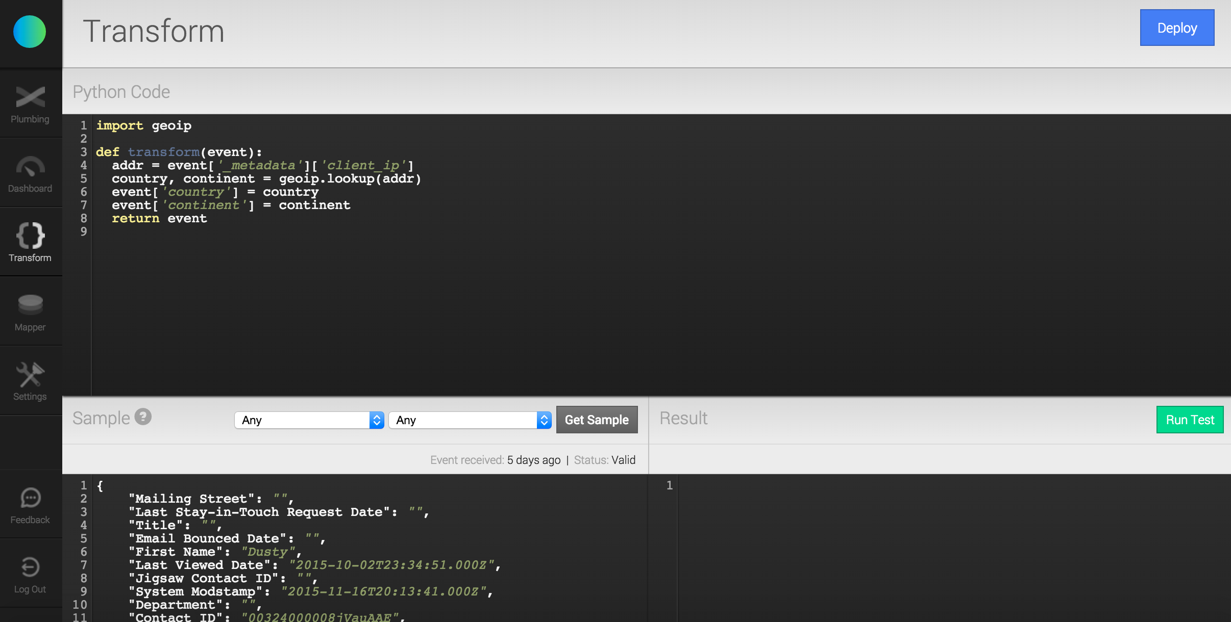Expand the first Any dropdown
The height and width of the screenshot is (622, 1231).
(302, 420)
